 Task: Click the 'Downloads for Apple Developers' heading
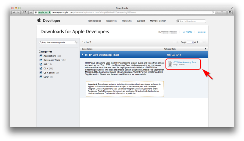tap(75, 32)
